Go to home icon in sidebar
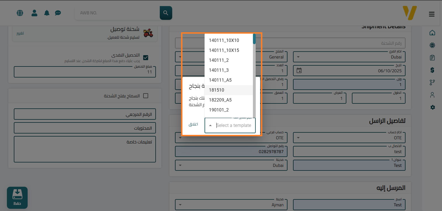This screenshot has width=442, height=211. (x=432, y=33)
